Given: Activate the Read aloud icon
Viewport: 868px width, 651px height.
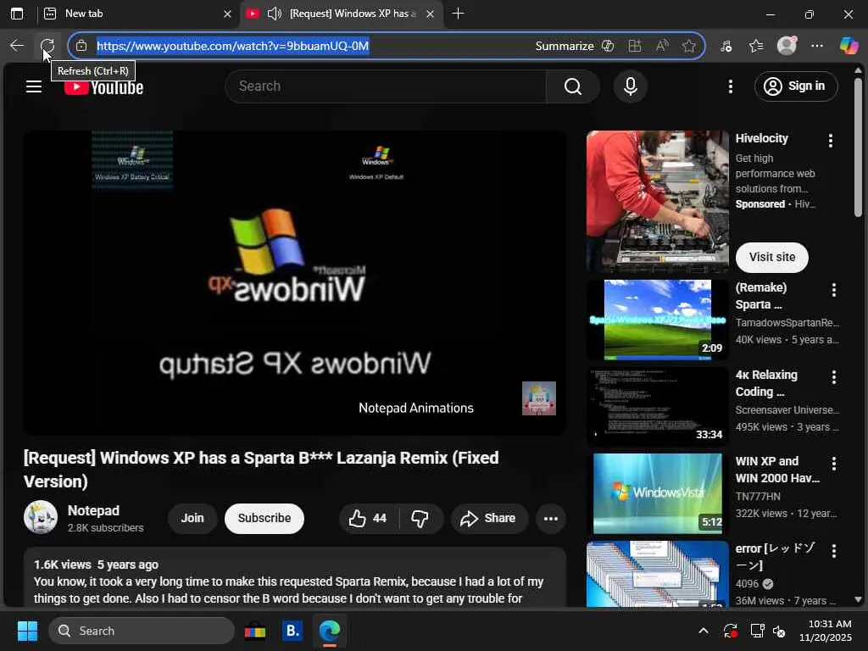Looking at the screenshot, I should (x=661, y=46).
